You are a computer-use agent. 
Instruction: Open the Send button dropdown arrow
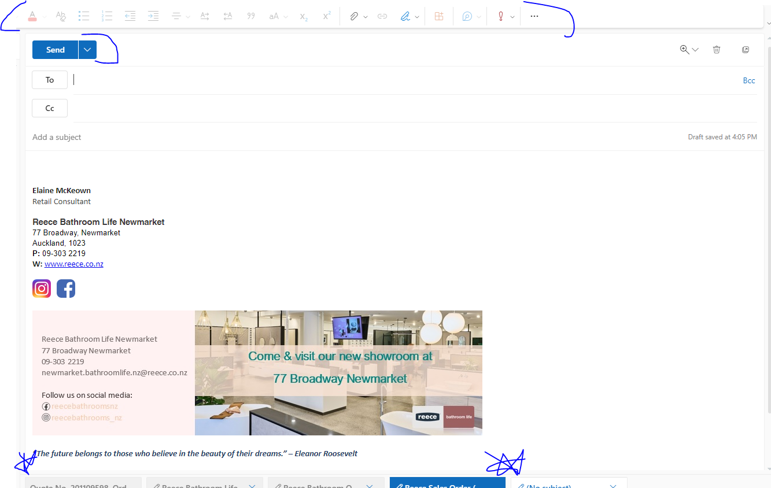[x=87, y=50]
